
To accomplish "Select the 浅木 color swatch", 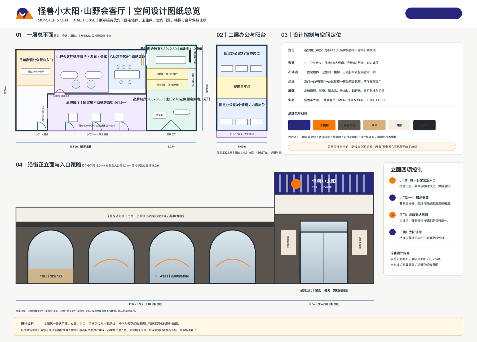I will tap(374, 125).
